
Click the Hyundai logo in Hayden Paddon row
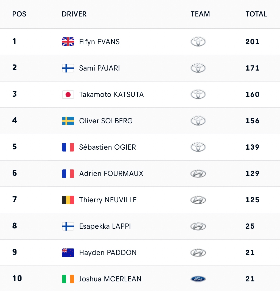point(198,253)
